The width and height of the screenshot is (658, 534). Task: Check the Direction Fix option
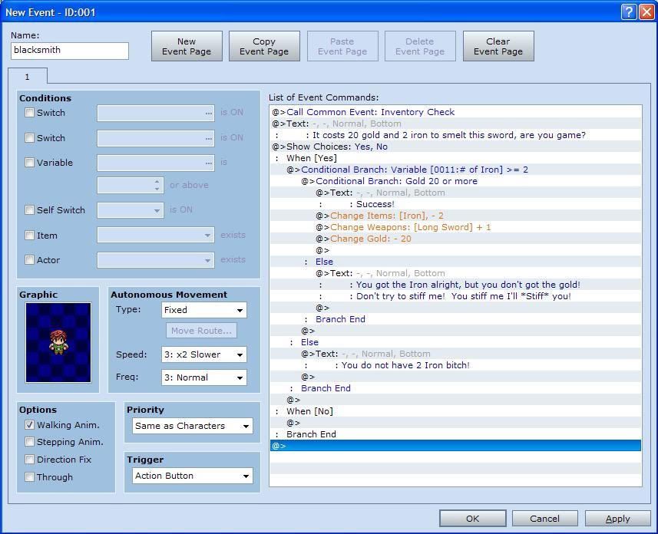pos(29,460)
